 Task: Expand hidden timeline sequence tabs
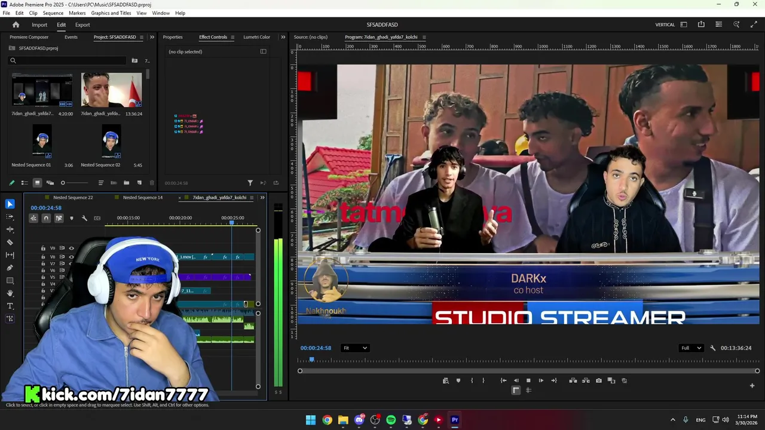(x=262, y=198)
